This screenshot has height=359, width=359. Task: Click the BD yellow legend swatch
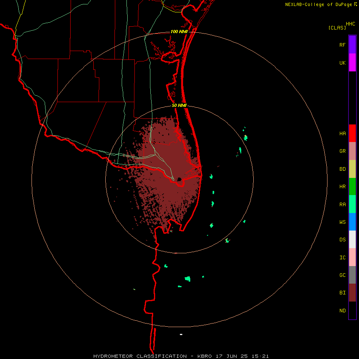(352, 169)
